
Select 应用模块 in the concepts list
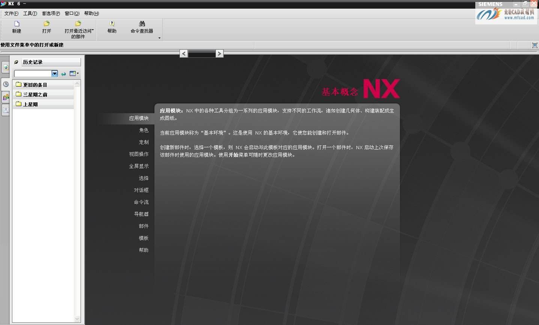(139, 118)
